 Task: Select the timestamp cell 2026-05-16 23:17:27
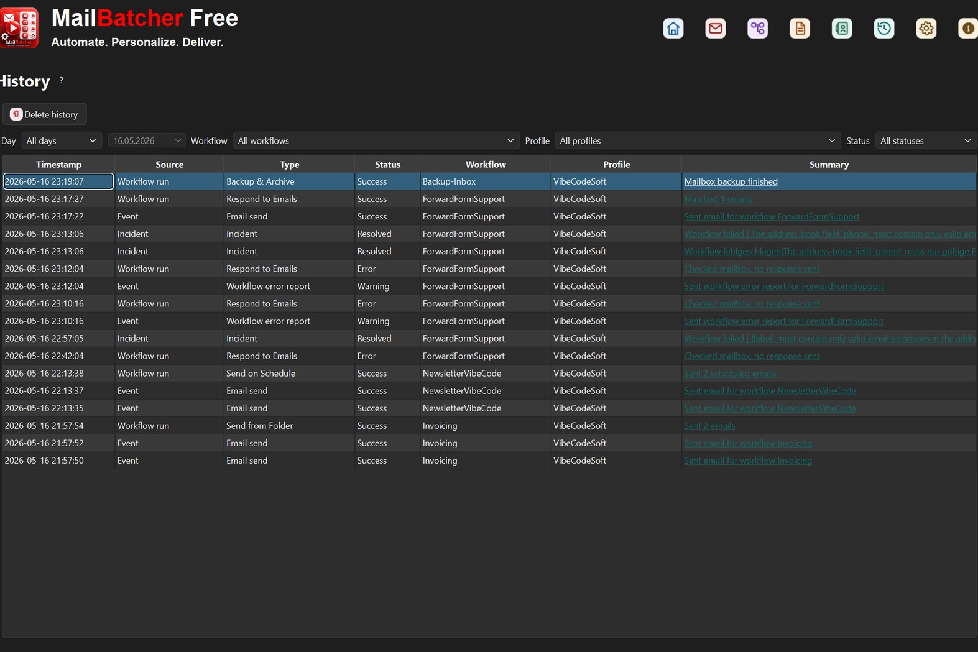pos(58,199)
